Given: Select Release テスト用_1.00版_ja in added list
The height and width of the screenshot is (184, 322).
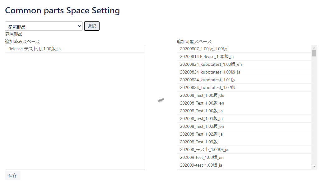Looking at the screenshot, I should pos(35,49).
